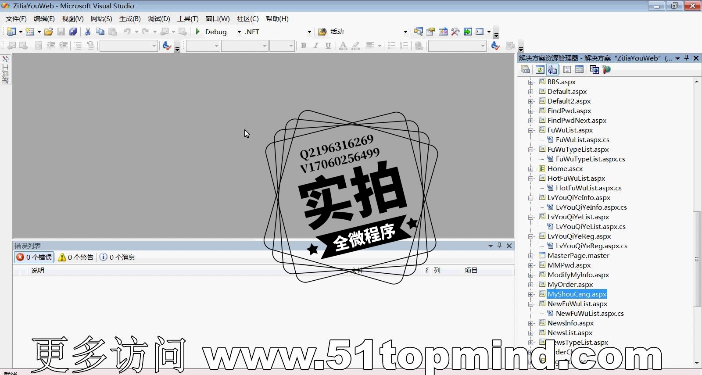
Task: Open the 生成(B) menu
Action: [x=130, y=19]
